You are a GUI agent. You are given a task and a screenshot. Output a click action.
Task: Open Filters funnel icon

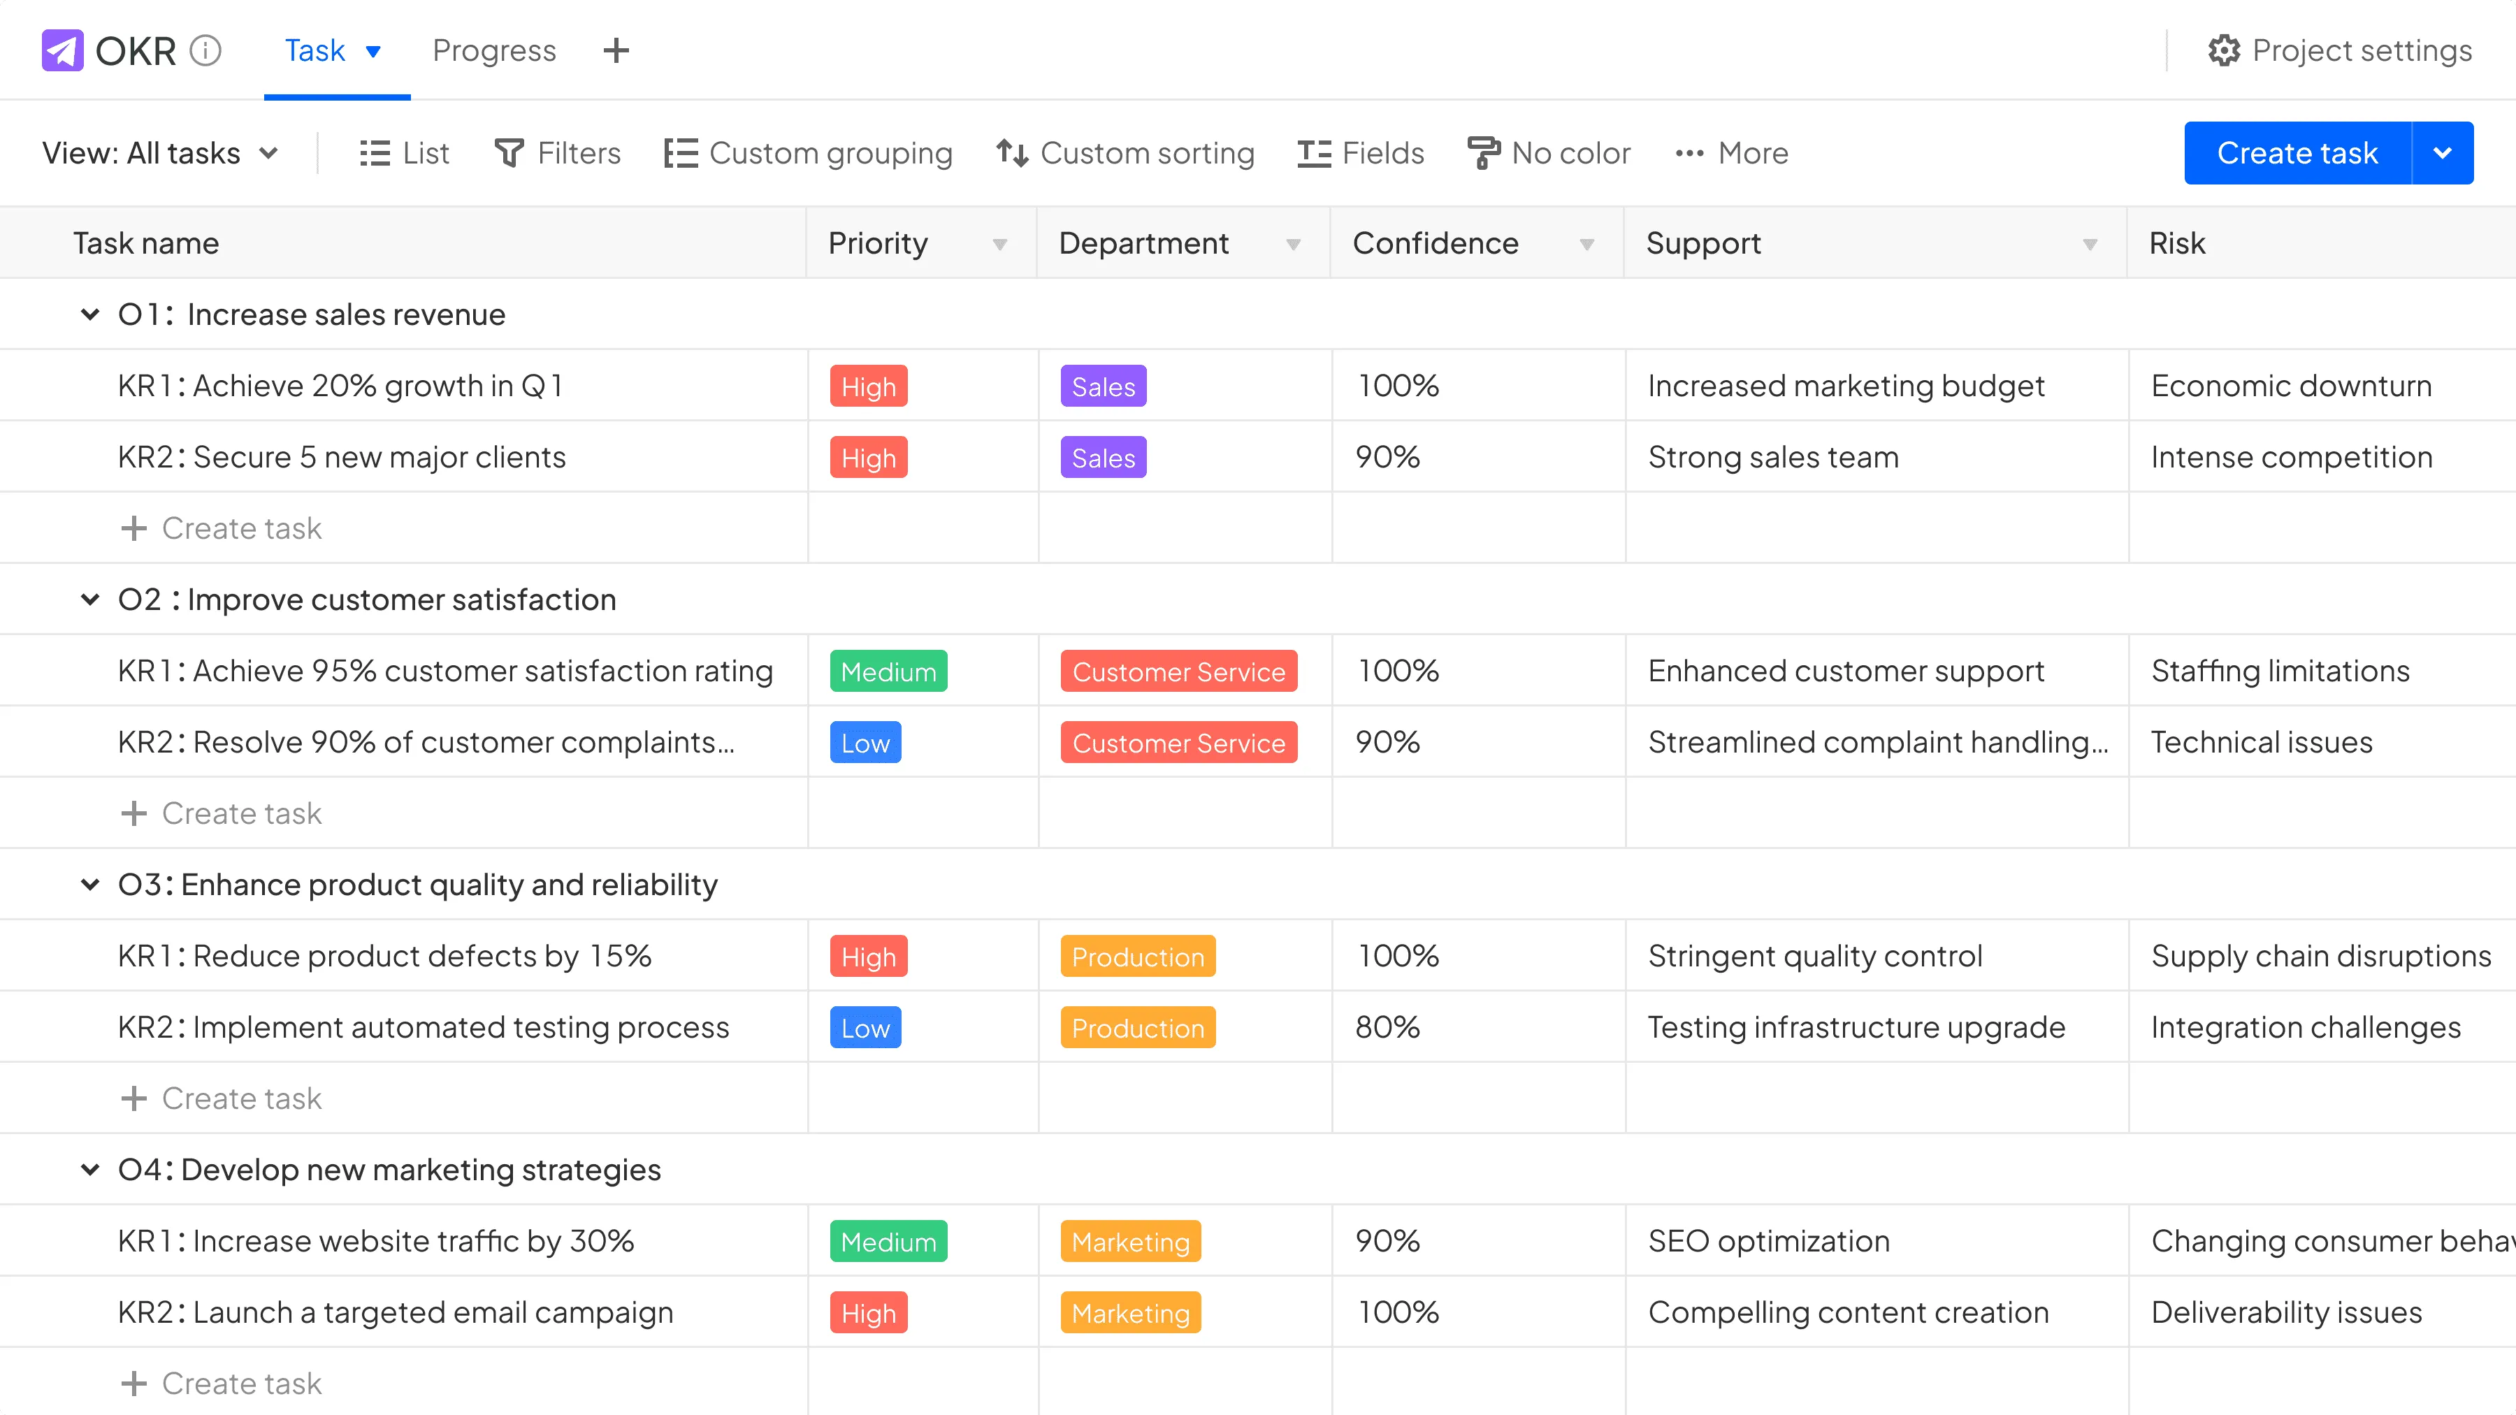(x=509, y=153)
